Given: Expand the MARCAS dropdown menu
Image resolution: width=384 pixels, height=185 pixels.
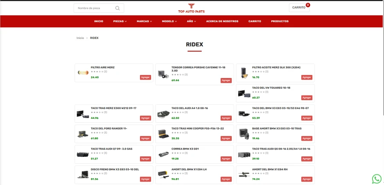Looking at the screenshot, I should click(x=144, y=21).
